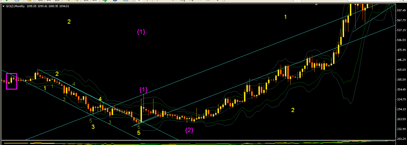
Task: Click the indicator subwindow strip at the bottom
Action: point(199,143)
